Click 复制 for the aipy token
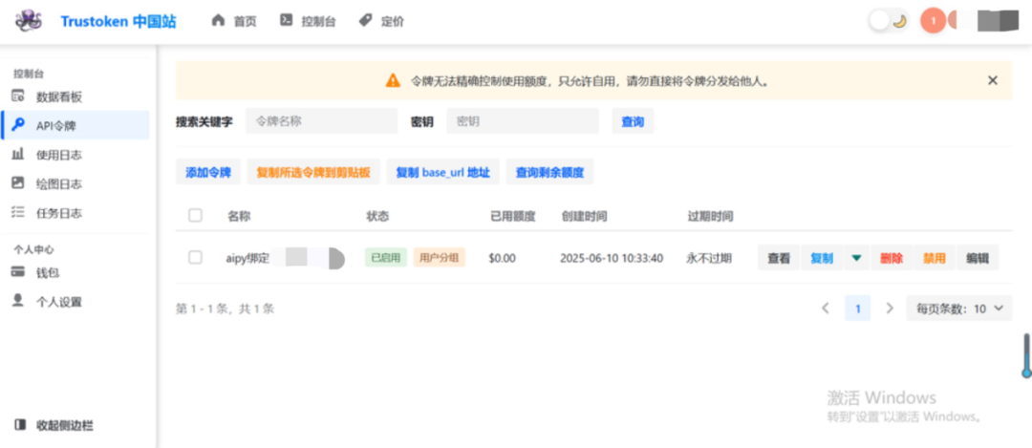This screenshot has width=1032, height=448. pyautogui.click(x=822, y=259)
